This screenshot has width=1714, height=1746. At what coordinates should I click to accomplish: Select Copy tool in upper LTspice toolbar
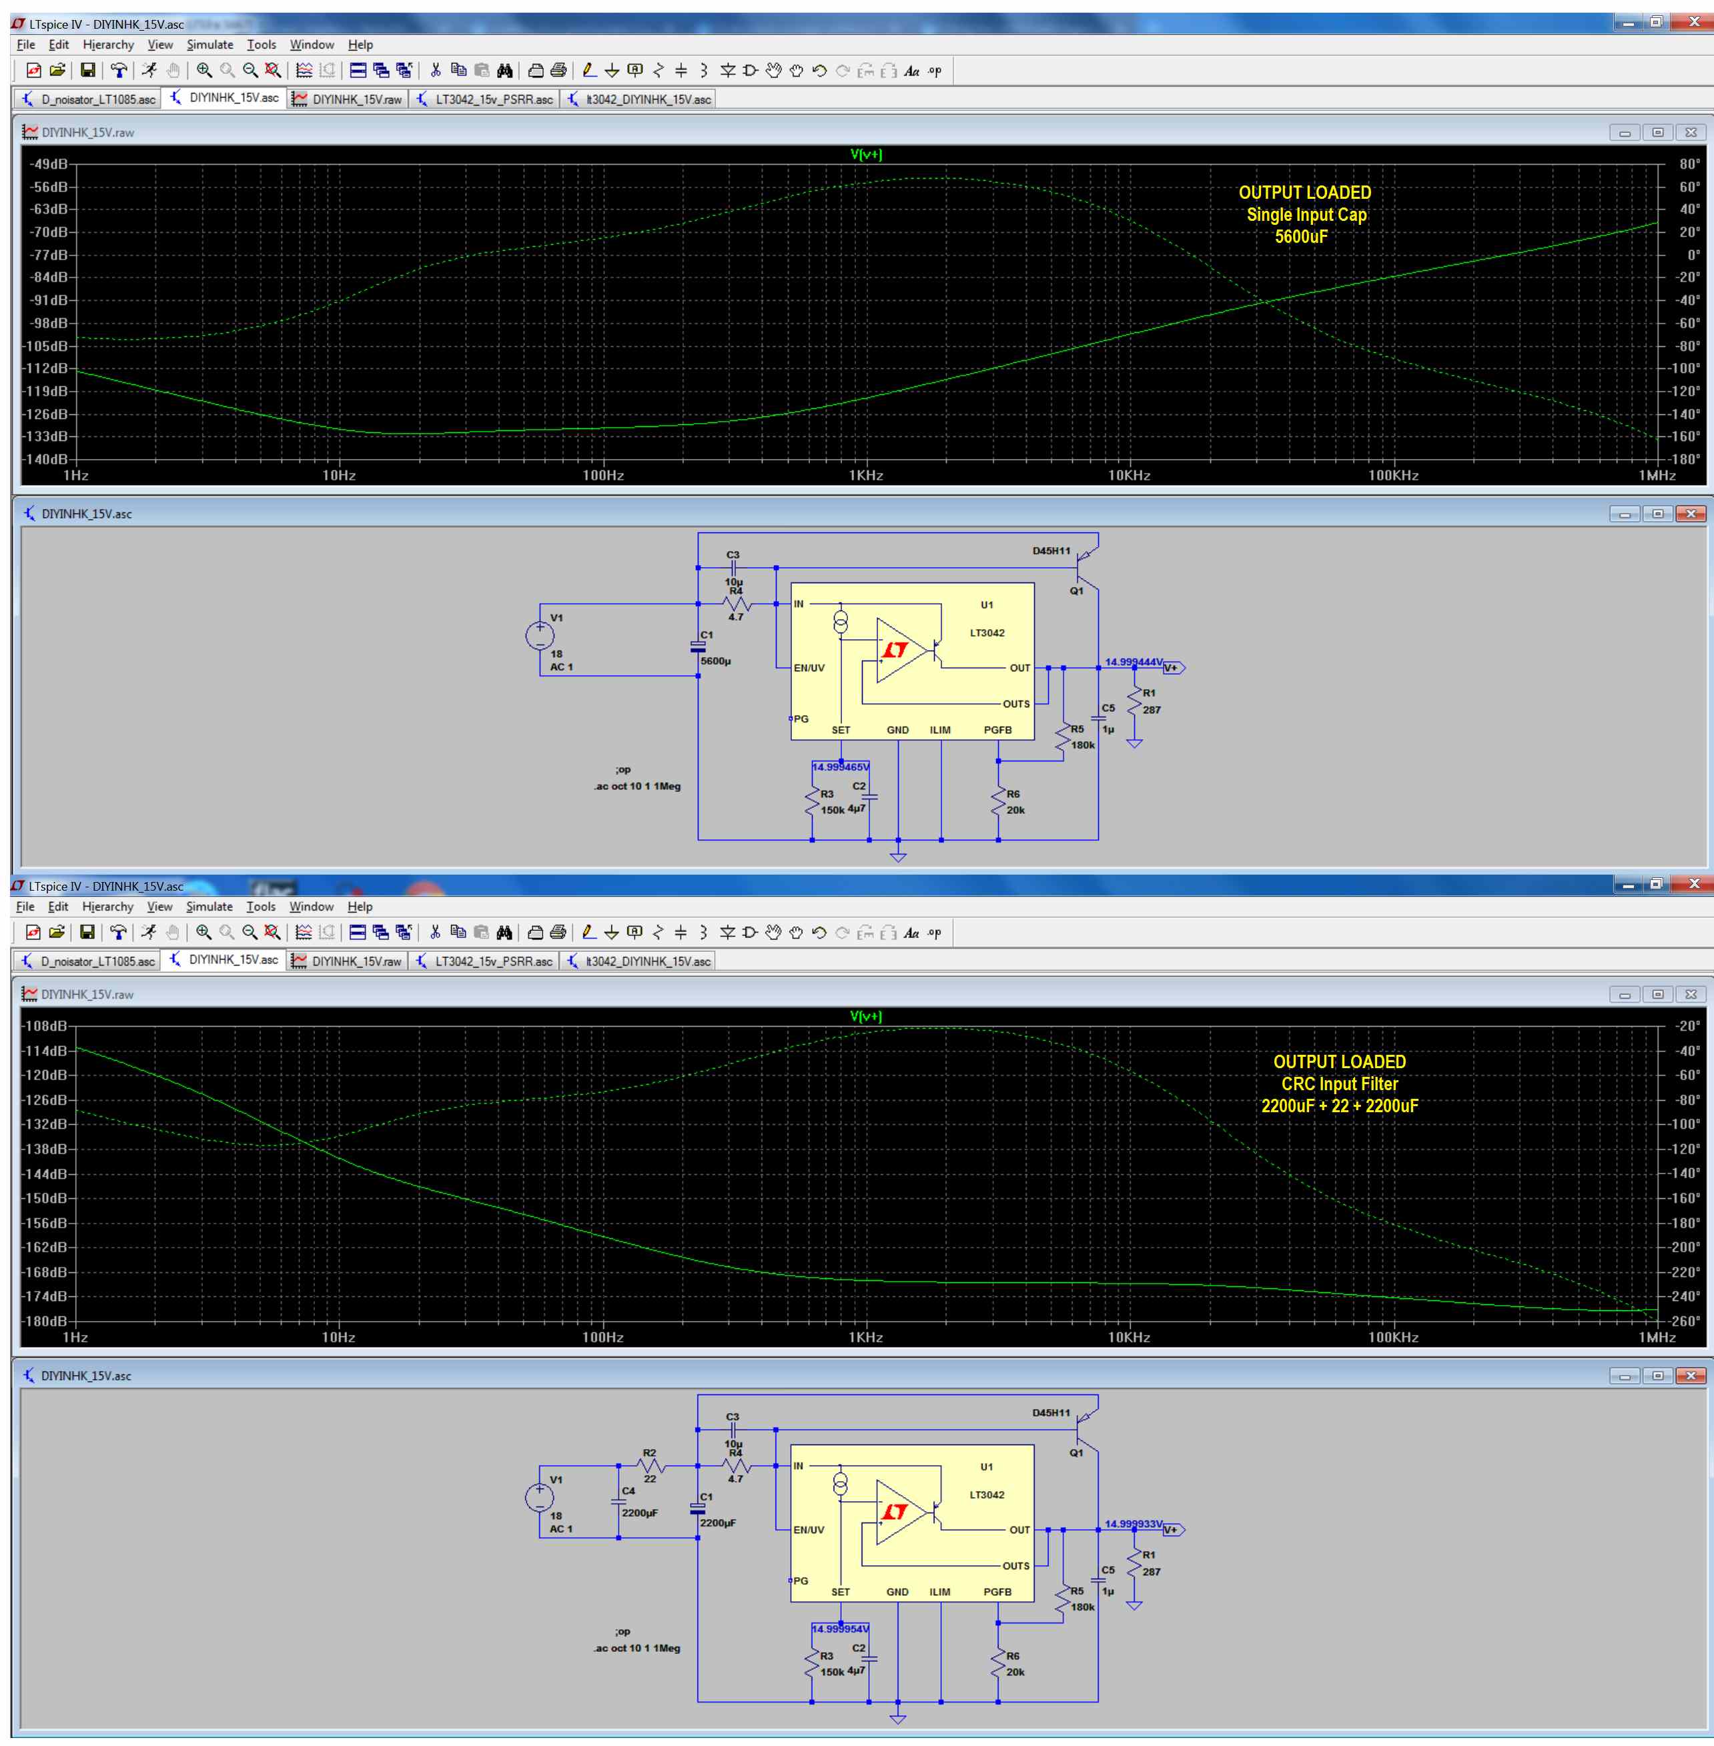458,70
